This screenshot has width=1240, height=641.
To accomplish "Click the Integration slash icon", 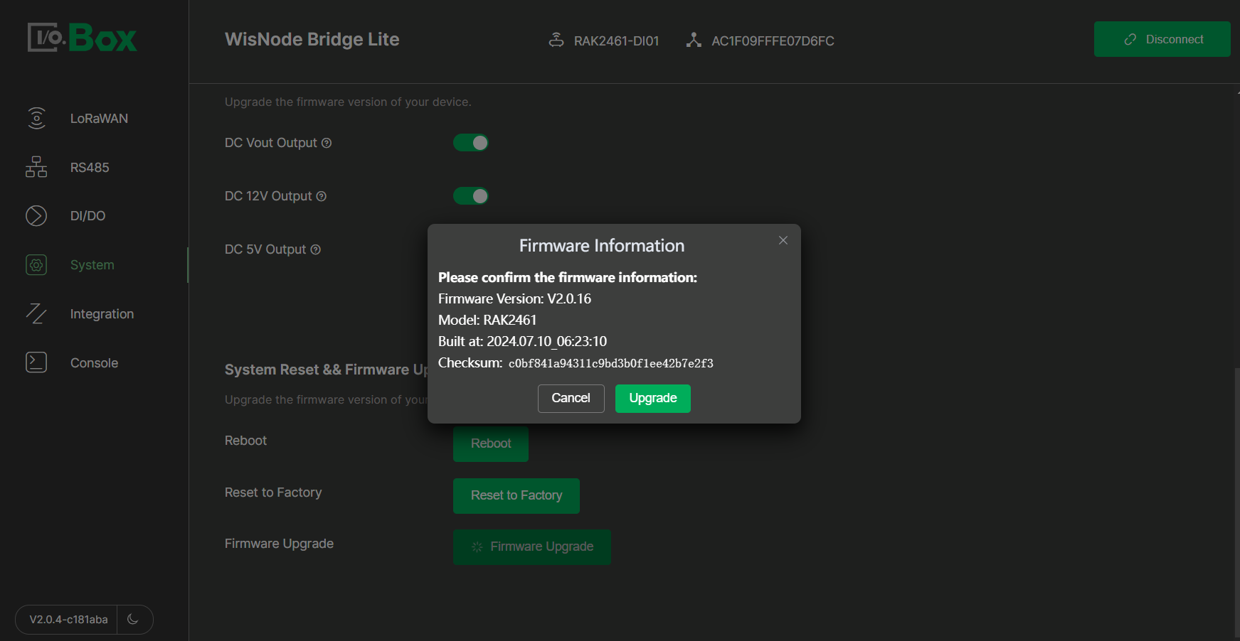I will pos(36,313).
